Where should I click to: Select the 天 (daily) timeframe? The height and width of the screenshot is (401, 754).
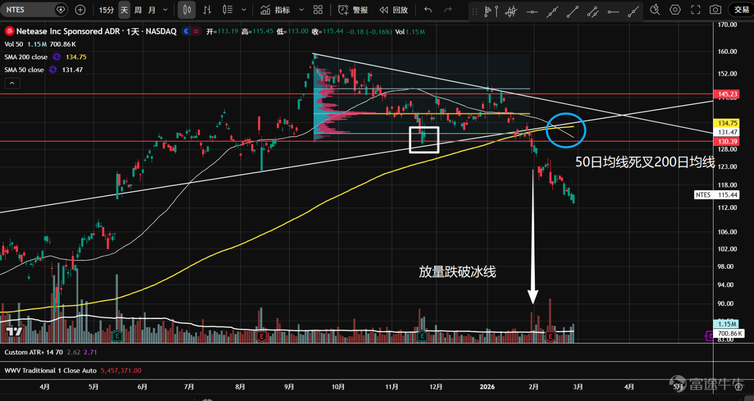point(124,9)
